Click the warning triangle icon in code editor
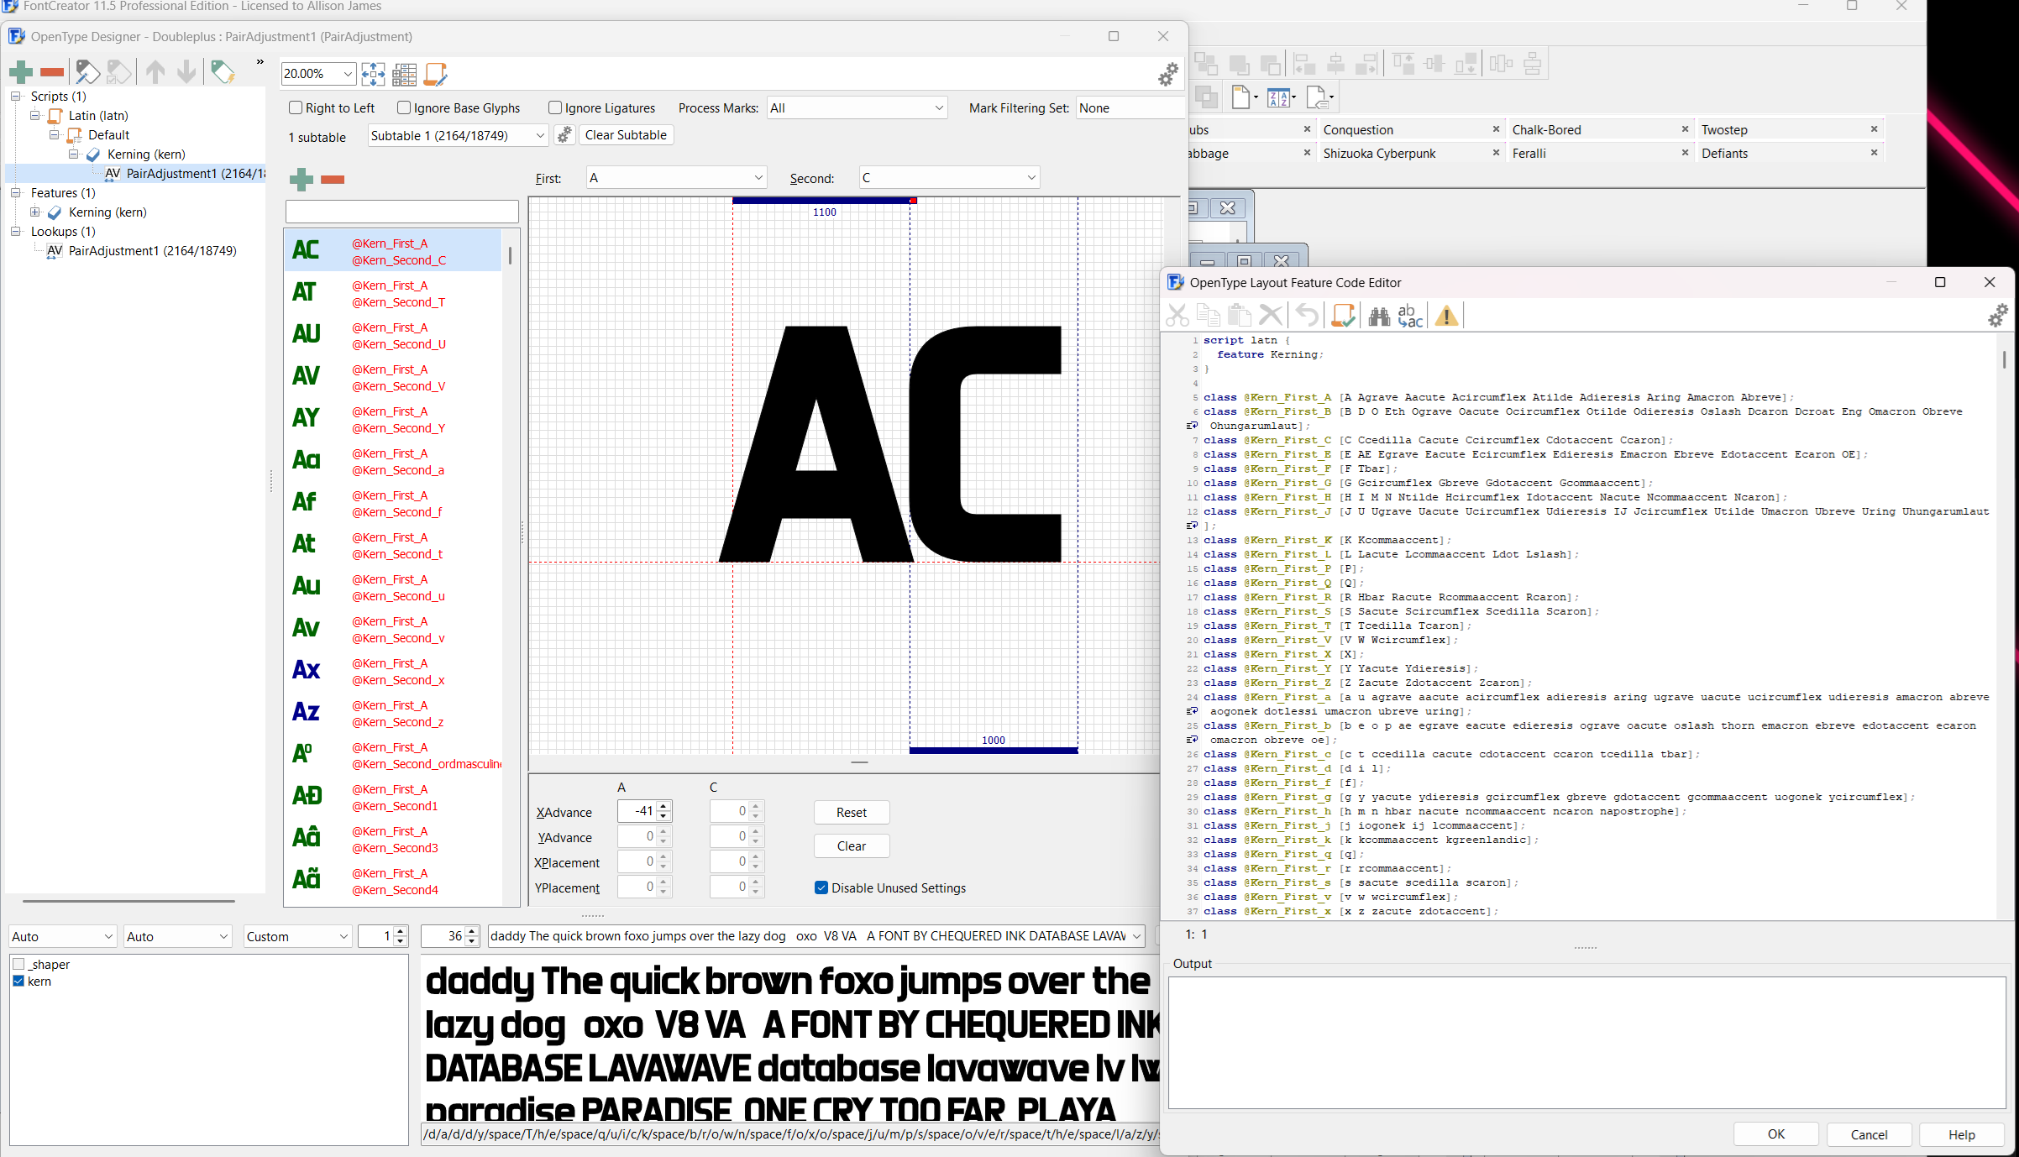Image resolution: width=2019 pixels, height=1157 pixels. pyautogui.click(x=1446, y=316)
